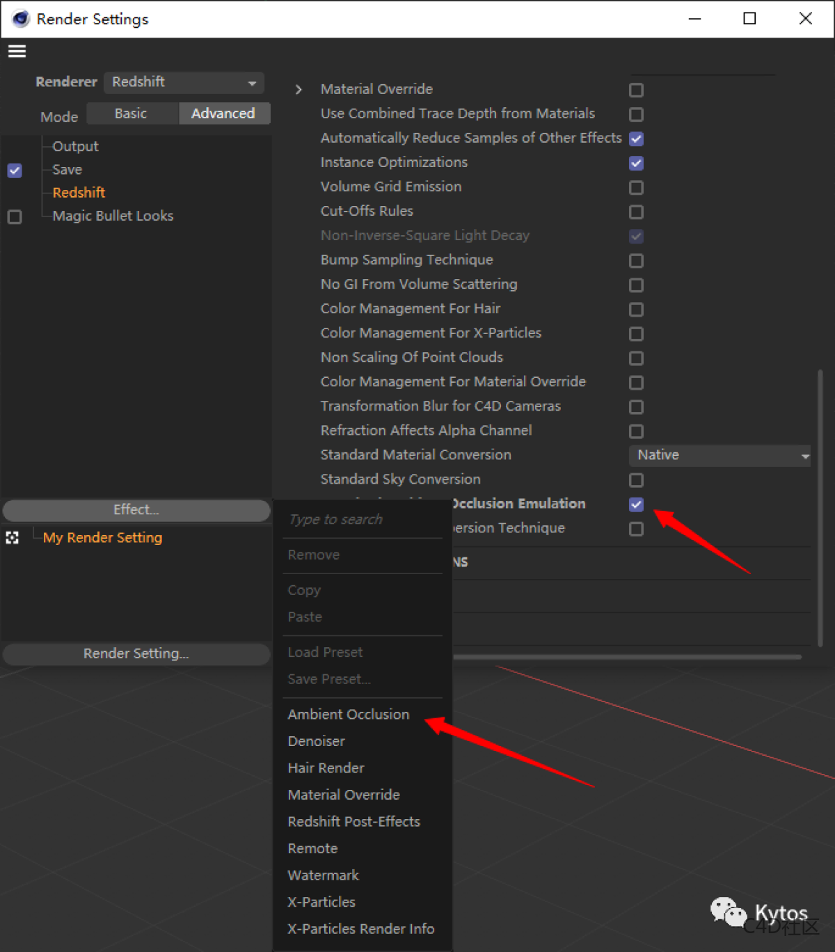Click the Render Setting... button
Viewport: 835px width, 952px height.
[136, 653]
